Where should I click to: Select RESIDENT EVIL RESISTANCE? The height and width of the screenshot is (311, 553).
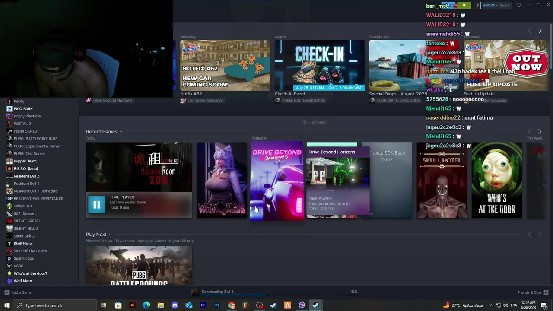[x=38, y=199]
